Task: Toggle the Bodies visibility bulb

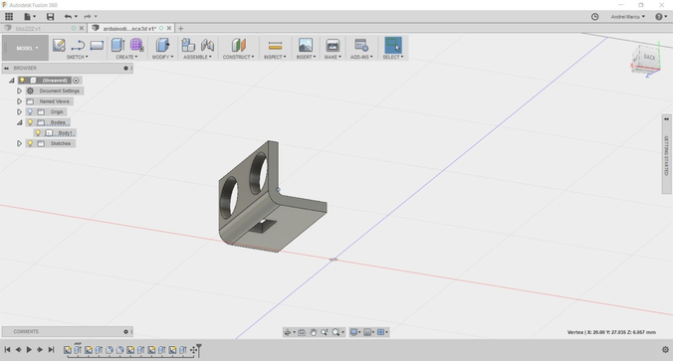Action: [30, 122]
